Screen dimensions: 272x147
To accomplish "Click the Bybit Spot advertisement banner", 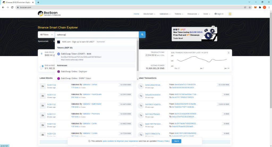I will pos(194,34).
